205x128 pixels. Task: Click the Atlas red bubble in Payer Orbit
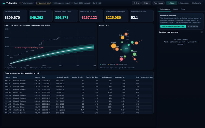(x=122, y=59)
